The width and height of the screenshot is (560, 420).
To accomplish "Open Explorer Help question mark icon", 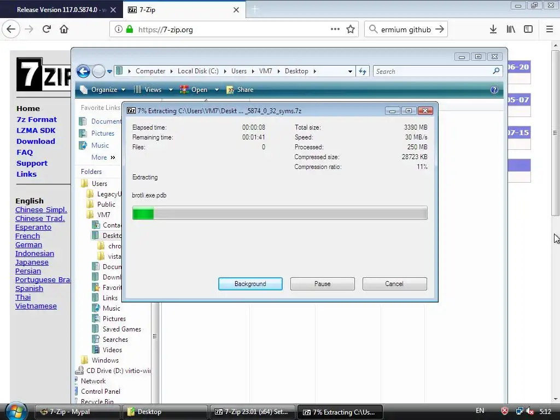I will point(494,90).
